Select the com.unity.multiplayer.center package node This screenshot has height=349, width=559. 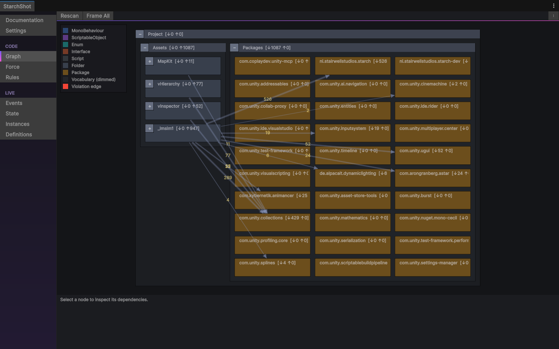pos(433,133)
